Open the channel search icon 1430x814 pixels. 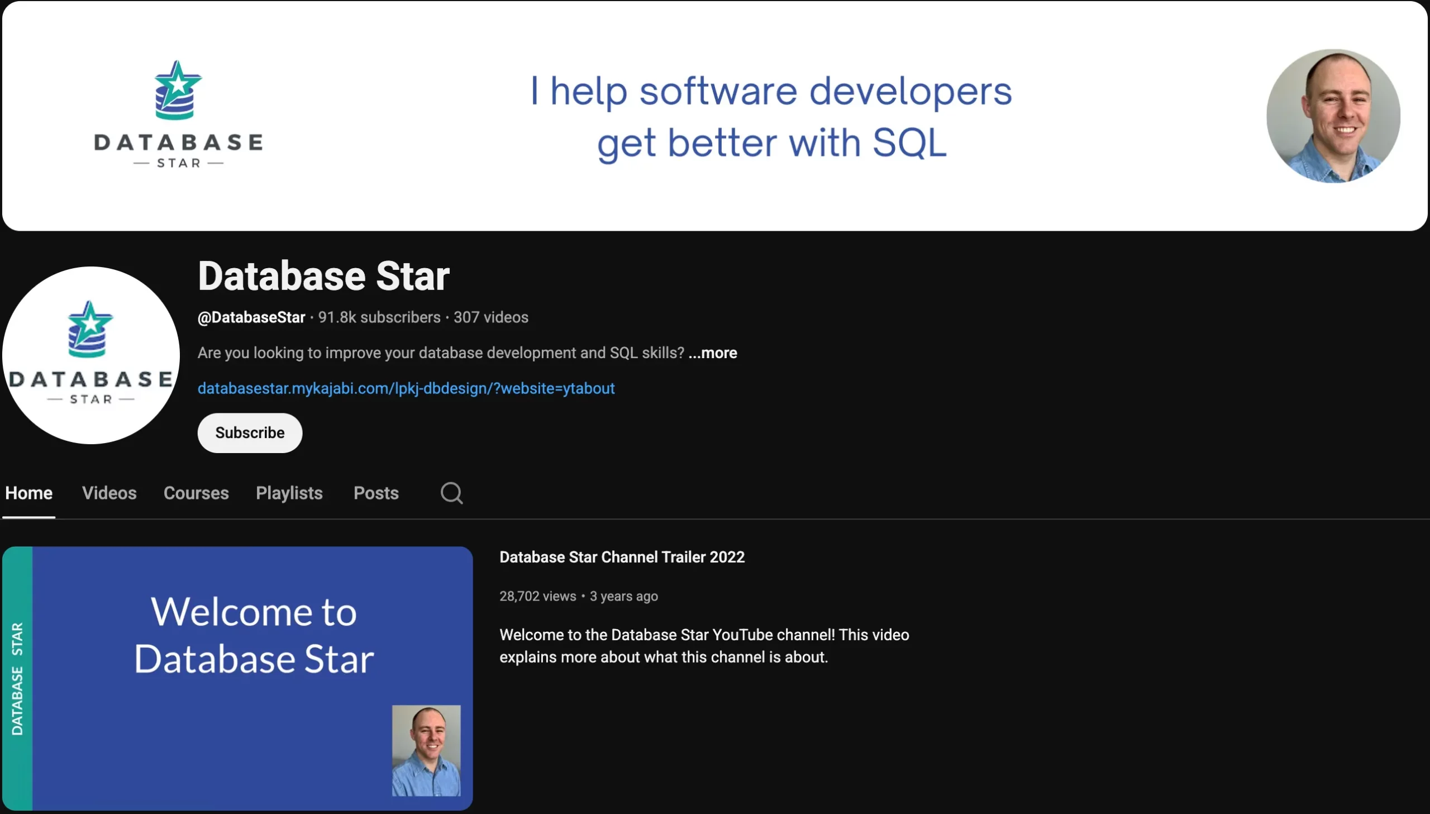tap(450, 493)
